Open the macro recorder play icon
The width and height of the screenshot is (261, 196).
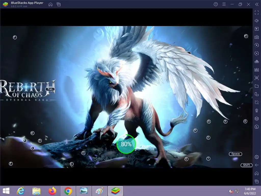257,45
